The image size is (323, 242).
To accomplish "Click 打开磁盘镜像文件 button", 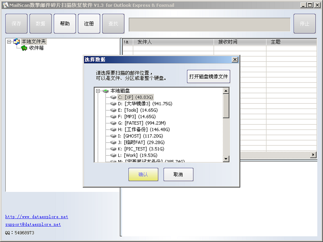I will pyautogui.click(x=208, y=77).
